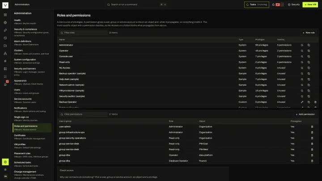Open the Tasks 3 running indicator
The width and height of the screenshot is (322, 181).
[x=257, y=4]
